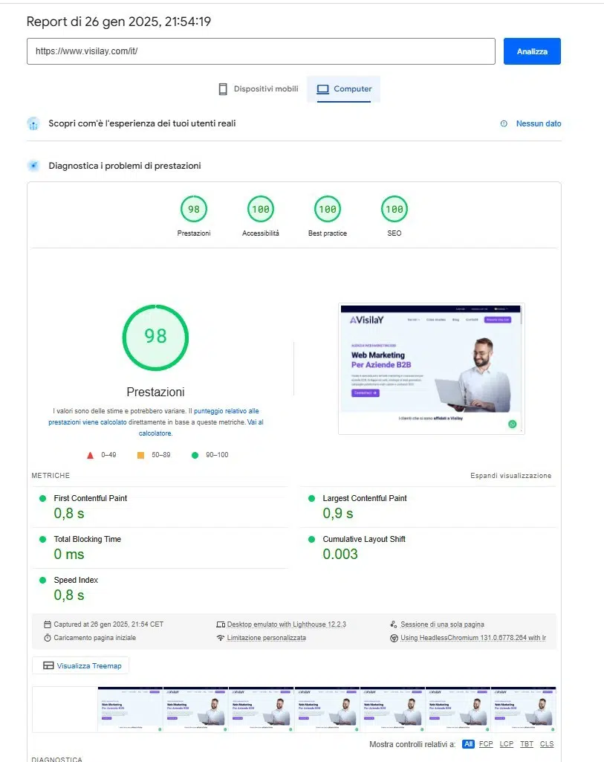
Task: Click the second filmstrip frame without the man
Action: point(130,709)
